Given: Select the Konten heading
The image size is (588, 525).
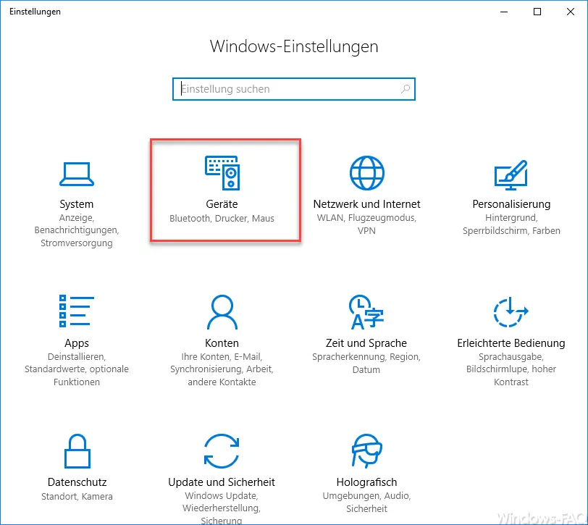Looking at the screenshot, I should tap(222, 343).
